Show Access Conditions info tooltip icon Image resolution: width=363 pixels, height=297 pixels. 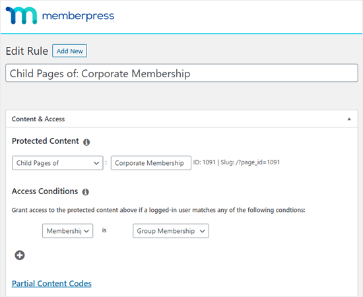pos(86,192)
